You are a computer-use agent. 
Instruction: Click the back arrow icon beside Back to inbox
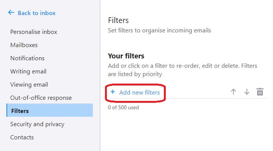tap(11, 12)
